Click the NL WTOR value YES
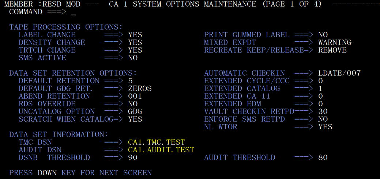 tap(325, 127)
